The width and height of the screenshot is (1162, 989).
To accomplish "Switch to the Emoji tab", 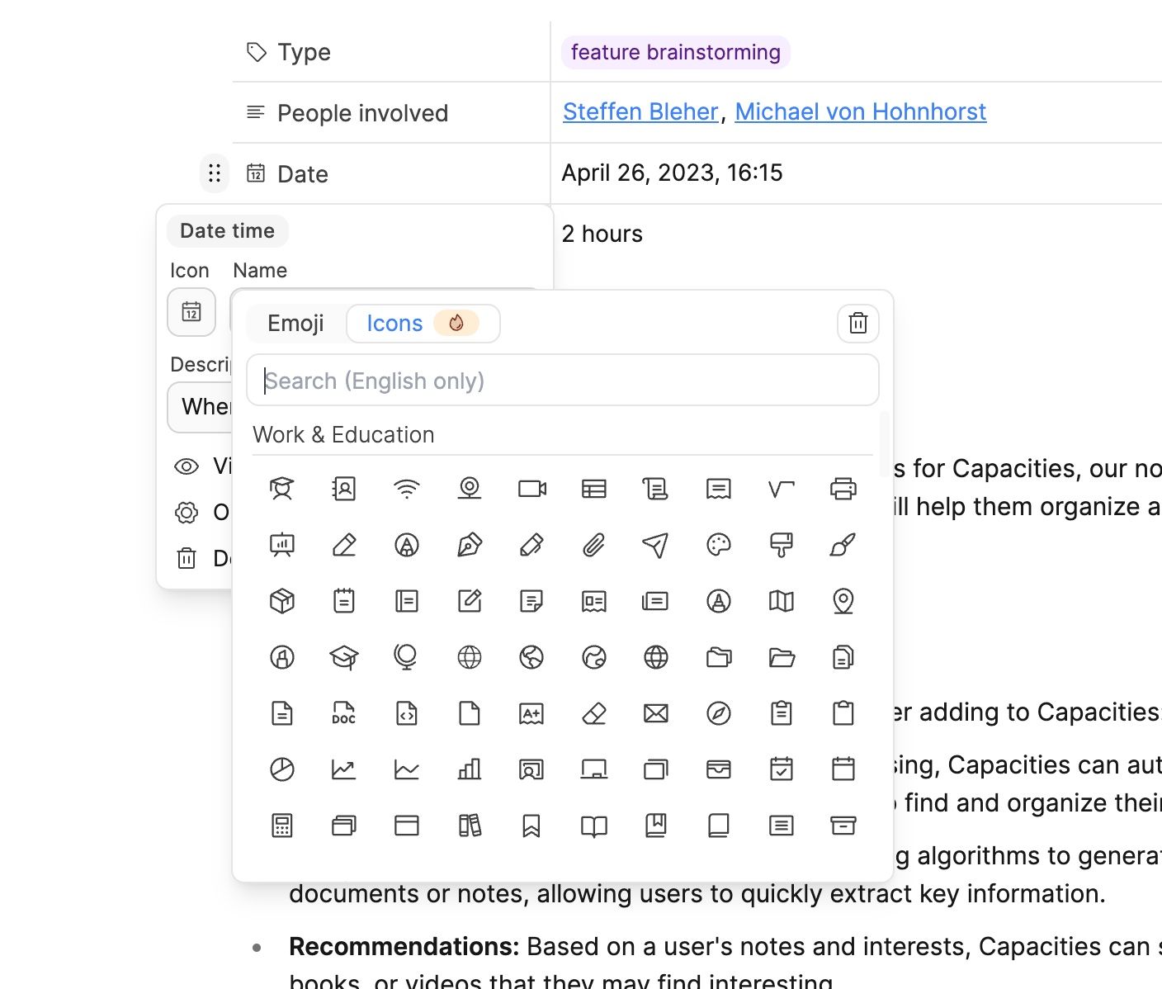I will coord(295,324).
